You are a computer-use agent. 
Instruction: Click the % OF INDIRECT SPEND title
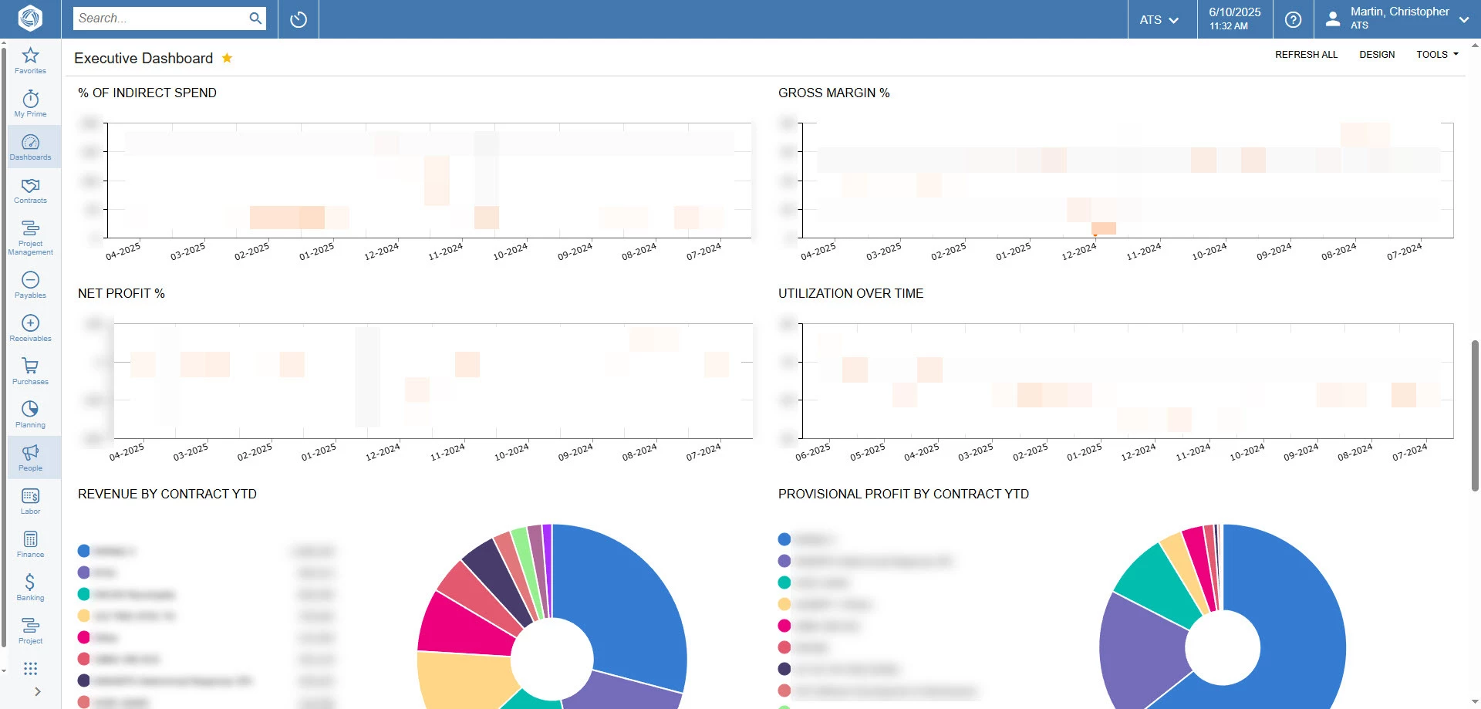pyautogui.click(x=147, y=93)
